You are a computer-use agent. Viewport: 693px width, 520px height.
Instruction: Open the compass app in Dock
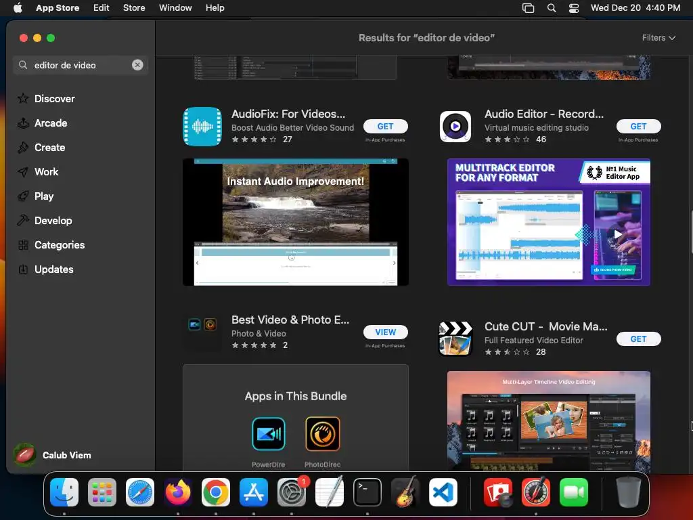536,492
